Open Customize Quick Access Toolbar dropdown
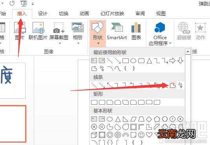This screenshot has width=210, height=145. pyautogui.click(x=33, y=4)
